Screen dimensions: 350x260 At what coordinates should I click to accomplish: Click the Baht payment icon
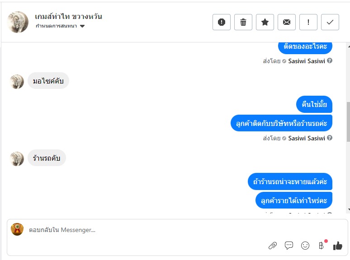[x=322, y=246]
